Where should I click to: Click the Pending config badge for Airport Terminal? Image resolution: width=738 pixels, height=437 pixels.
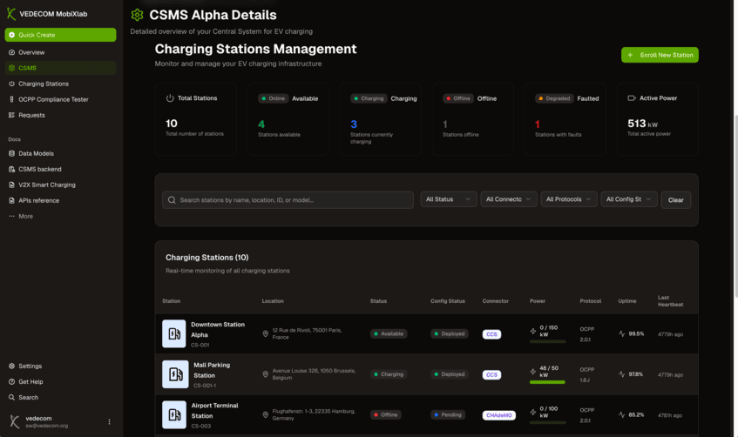tap(448, 415)
